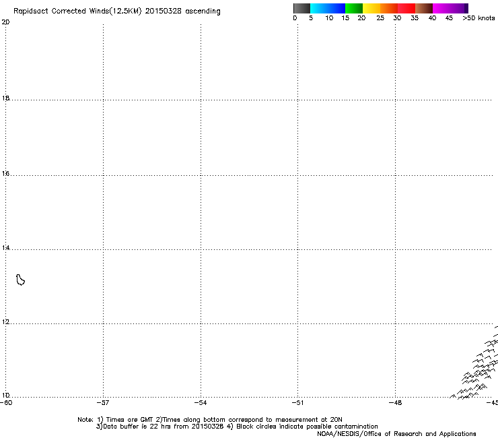Click the red 30-35 knots color band

point(406,8)
